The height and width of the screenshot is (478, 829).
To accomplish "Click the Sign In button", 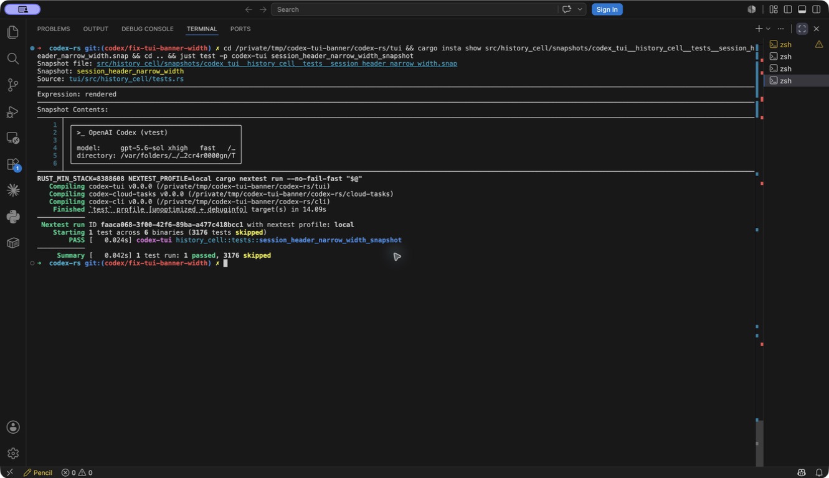I will point(607,9).
